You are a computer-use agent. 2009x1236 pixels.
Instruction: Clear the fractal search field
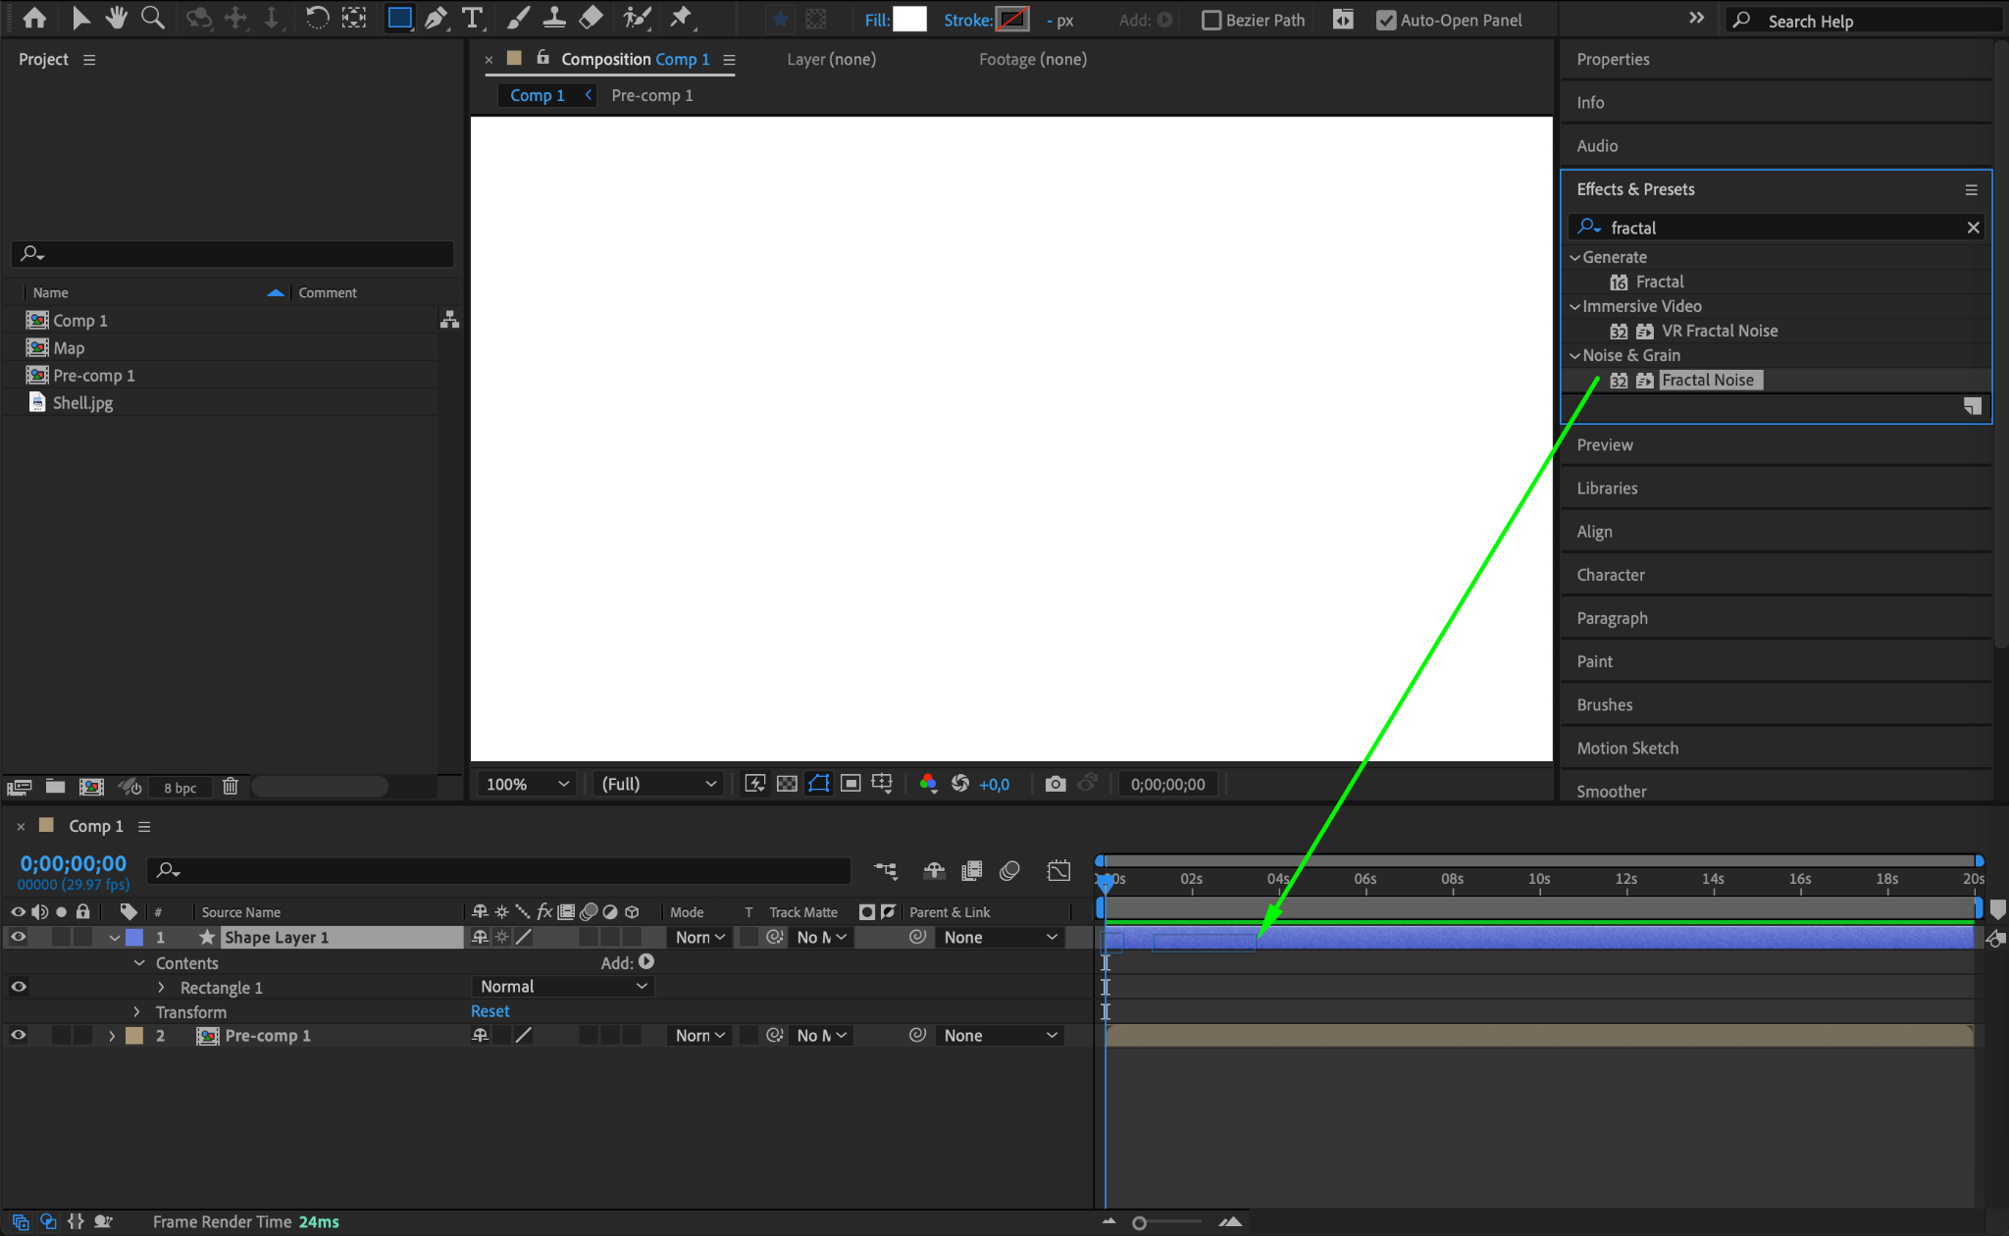[1973, 228]
